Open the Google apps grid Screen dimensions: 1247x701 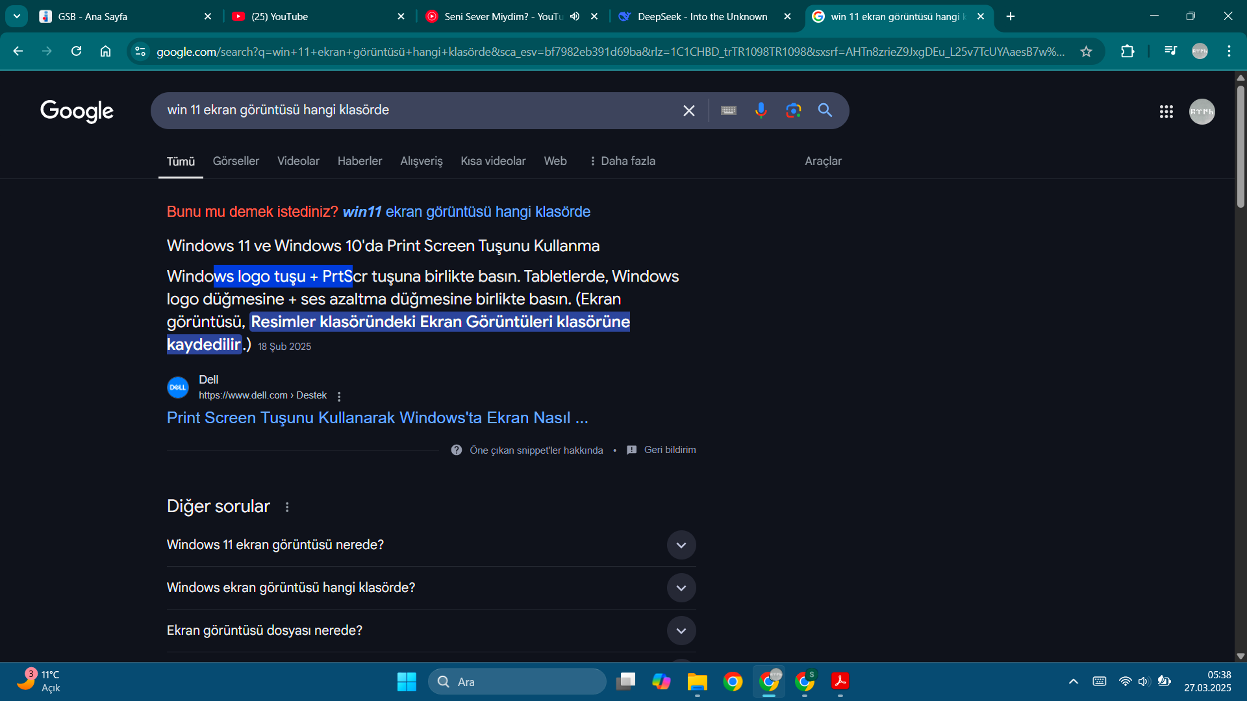pyautogui.click(x=1166, y=112)
